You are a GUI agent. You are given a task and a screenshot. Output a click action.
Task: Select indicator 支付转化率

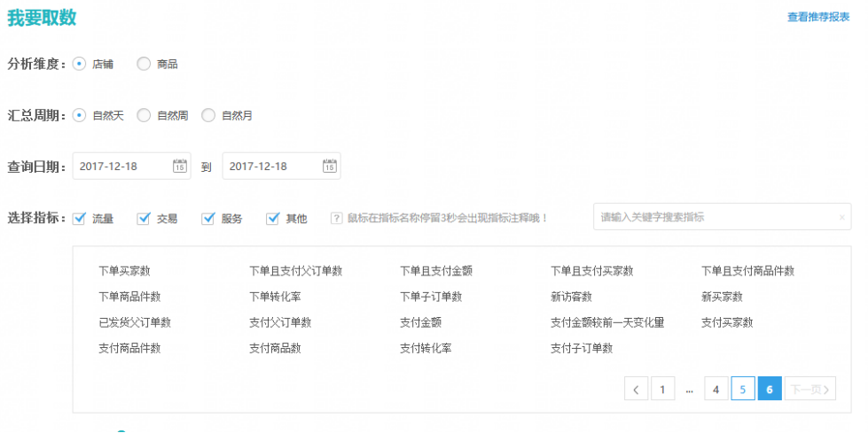pos(426,348)
